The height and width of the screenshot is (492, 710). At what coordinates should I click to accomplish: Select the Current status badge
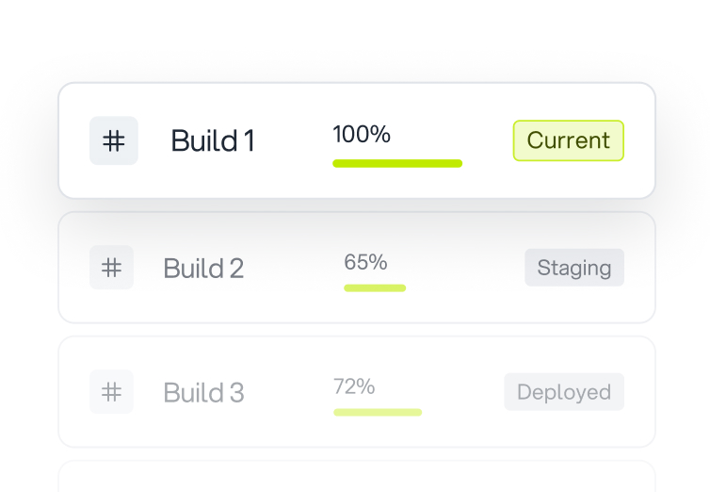(568, 140)
